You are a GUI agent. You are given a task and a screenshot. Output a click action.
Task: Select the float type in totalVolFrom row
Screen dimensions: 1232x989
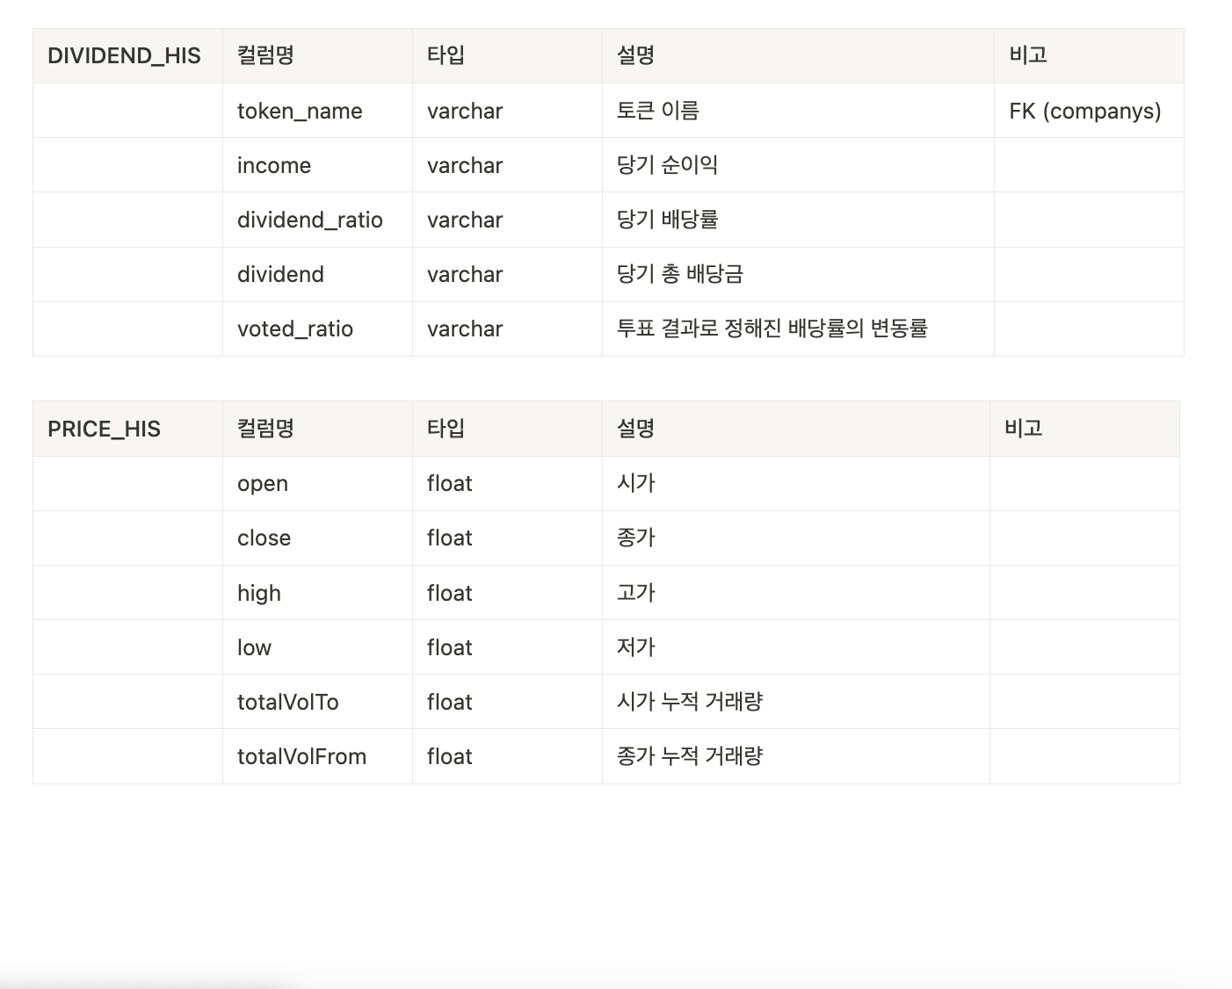(x=507, y=756)
